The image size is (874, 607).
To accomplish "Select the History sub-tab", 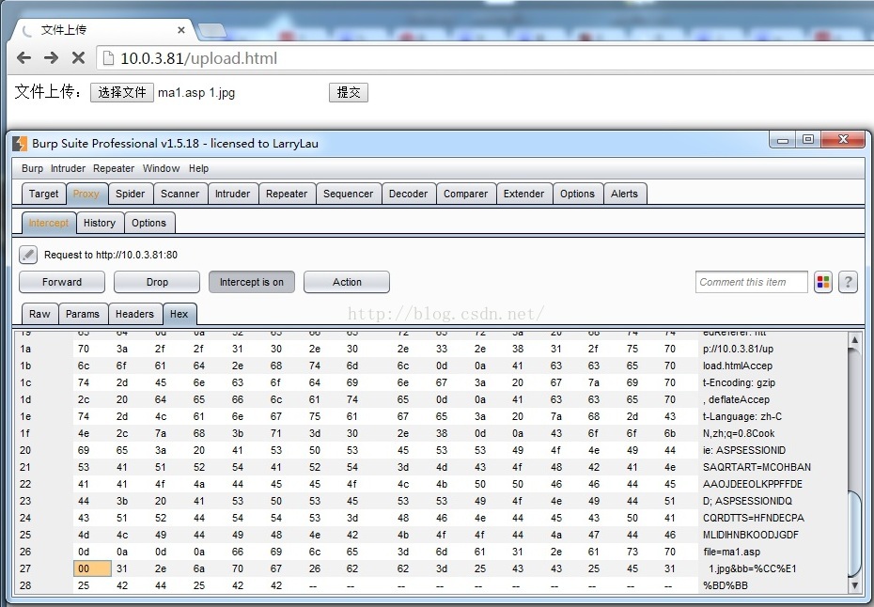I will click(x=100, y=223).
